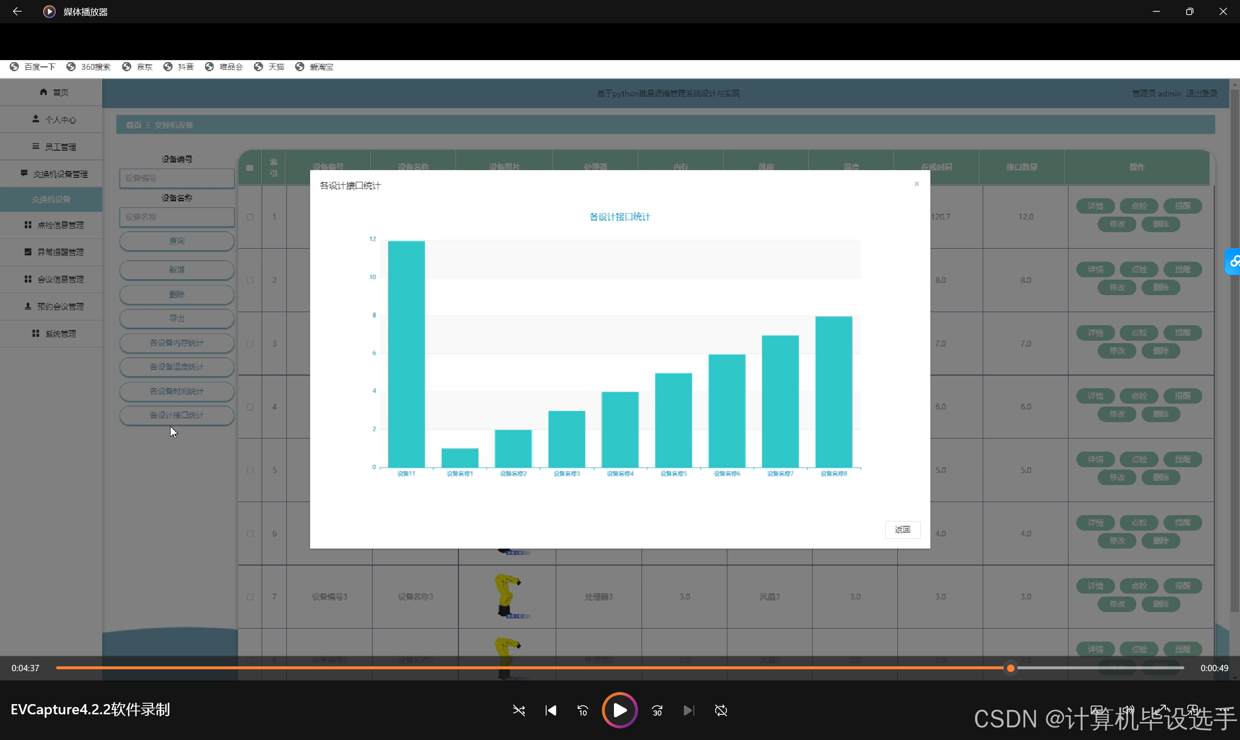Click the 各设备温度统计 button
The width and height of the screenshot is (1240, 740).
click(x=176, y=367)
